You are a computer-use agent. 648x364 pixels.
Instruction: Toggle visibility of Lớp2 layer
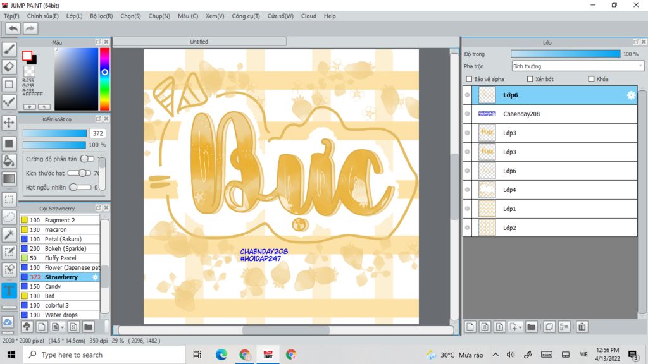[x=468, y=227]
